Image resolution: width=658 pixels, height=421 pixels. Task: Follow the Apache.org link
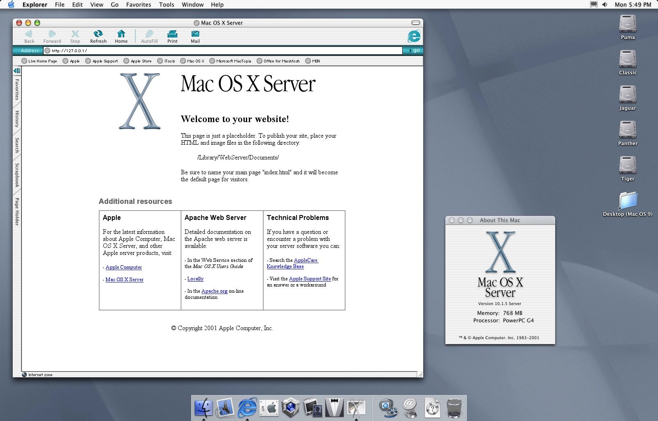tap(214, 291)
